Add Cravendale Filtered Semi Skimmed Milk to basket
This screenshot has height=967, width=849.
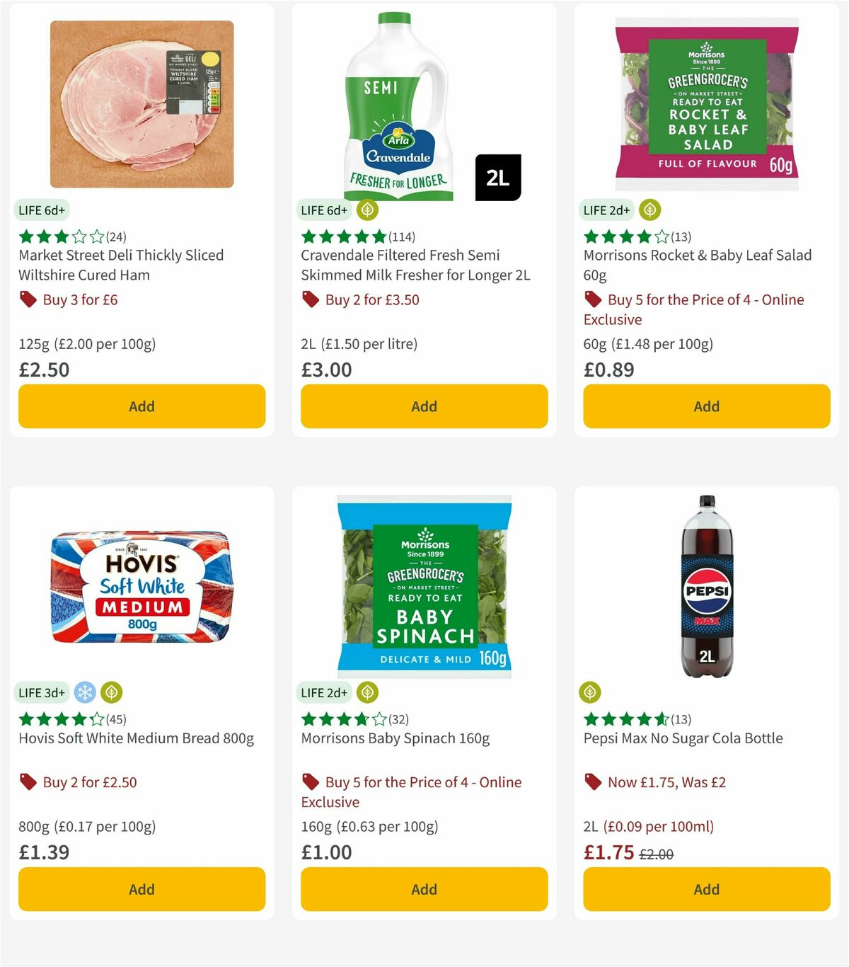tap(423, 406)
